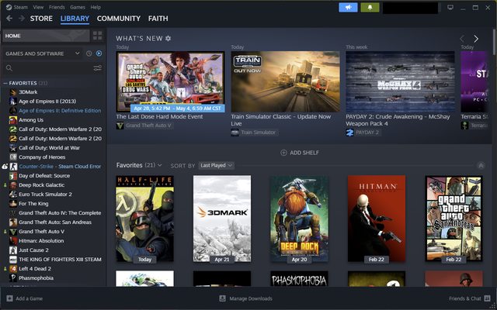Collapse the Favorites shelf with chevron
Screen dimensions: 497x310
[x=480, y=165]
